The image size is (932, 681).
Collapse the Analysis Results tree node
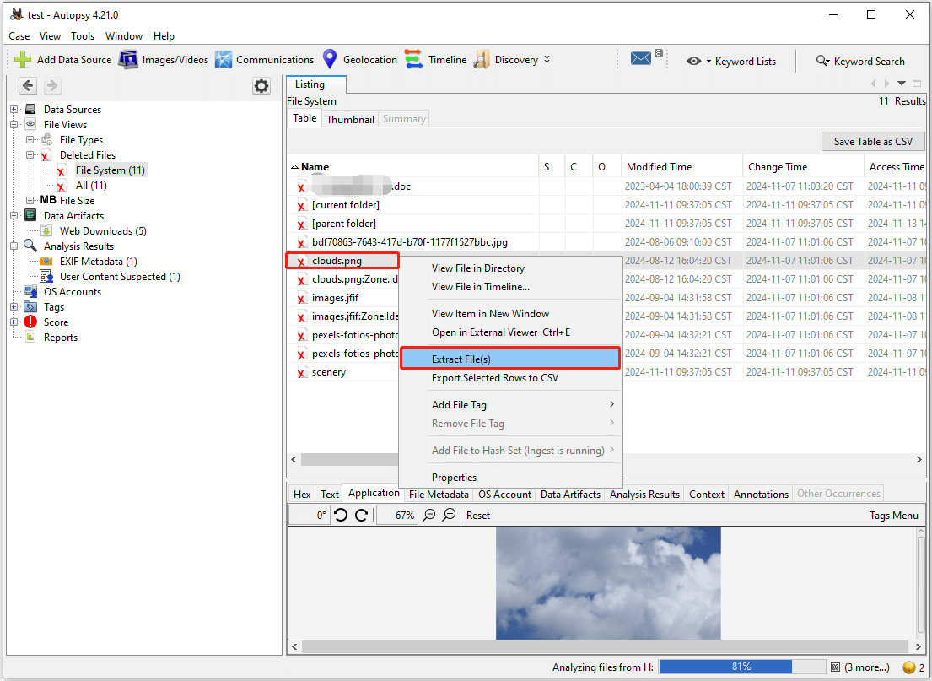pyautogui.click(x=14, y=246)
